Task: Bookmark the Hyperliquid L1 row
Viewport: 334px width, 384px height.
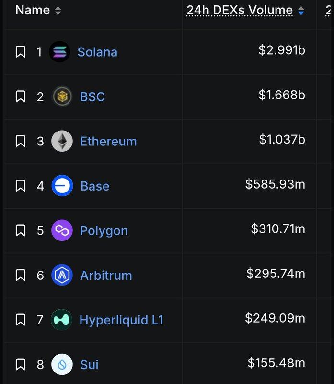Action: 21,320
